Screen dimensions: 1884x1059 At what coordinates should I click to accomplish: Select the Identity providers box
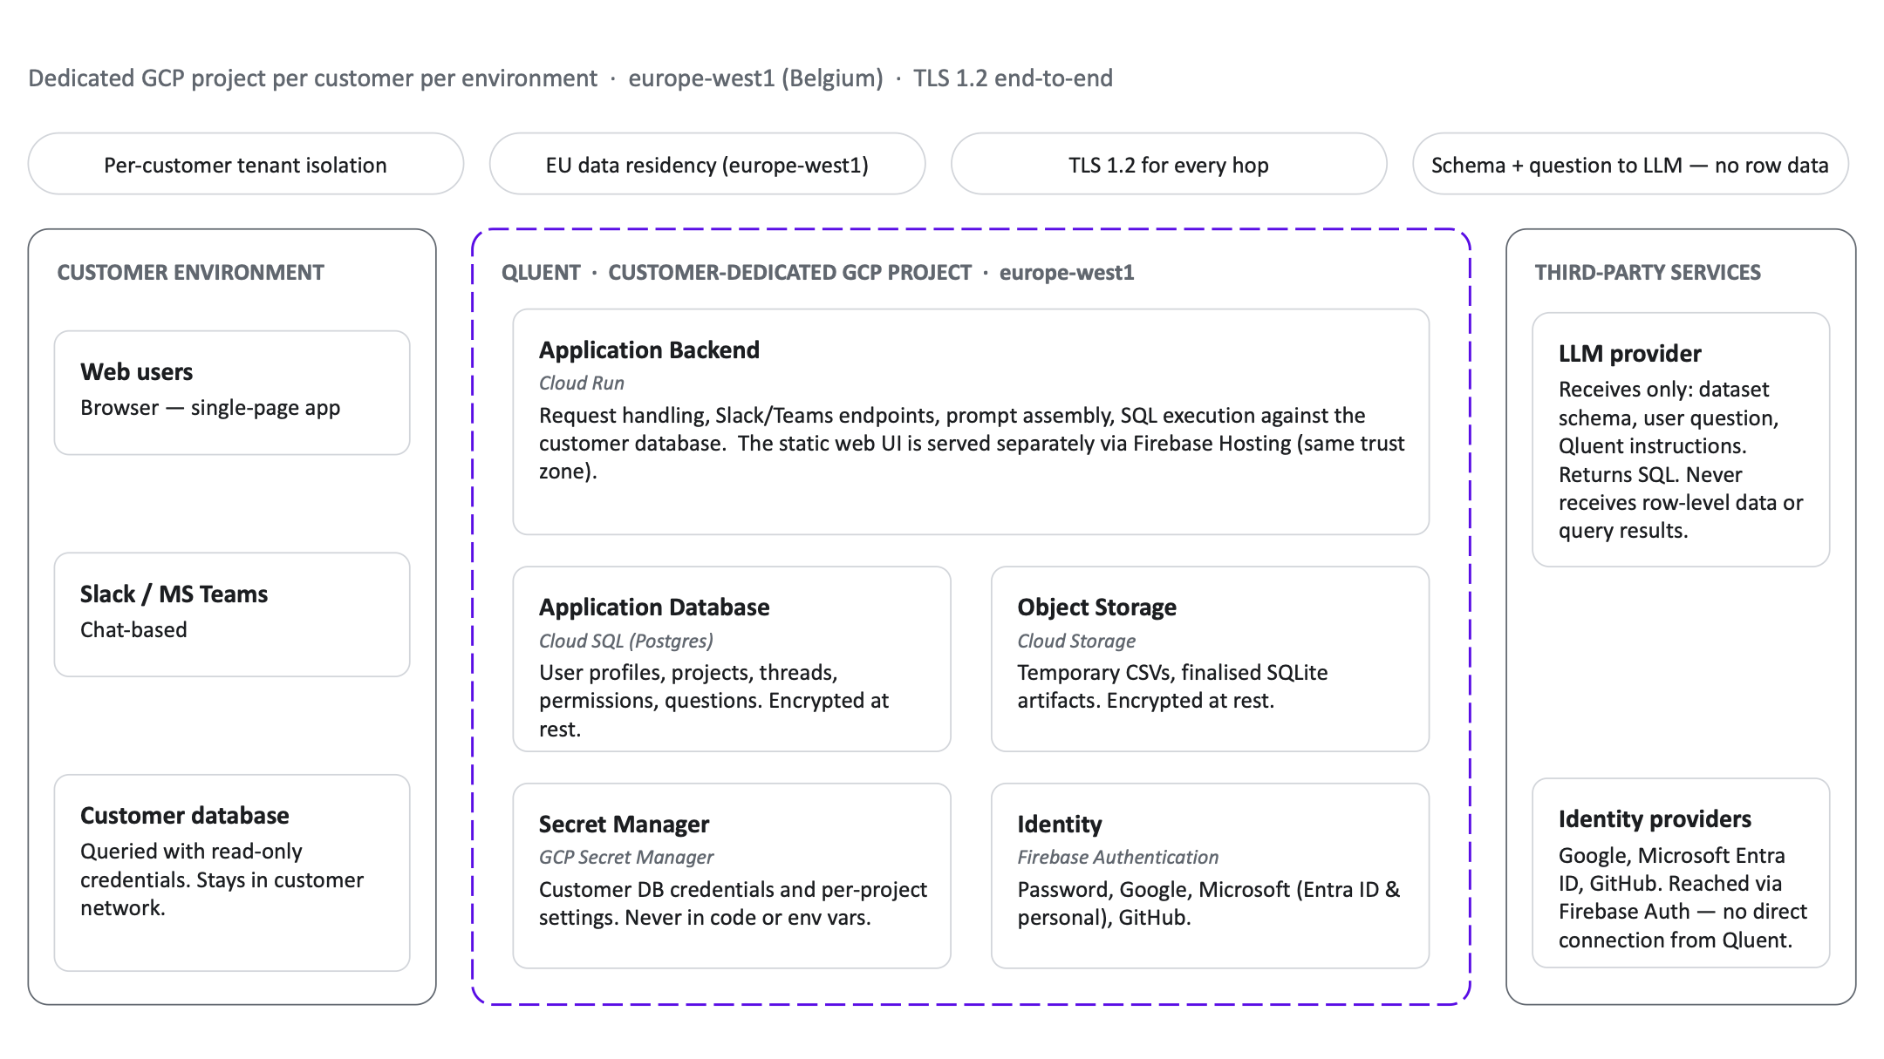tap(1680, 873)
